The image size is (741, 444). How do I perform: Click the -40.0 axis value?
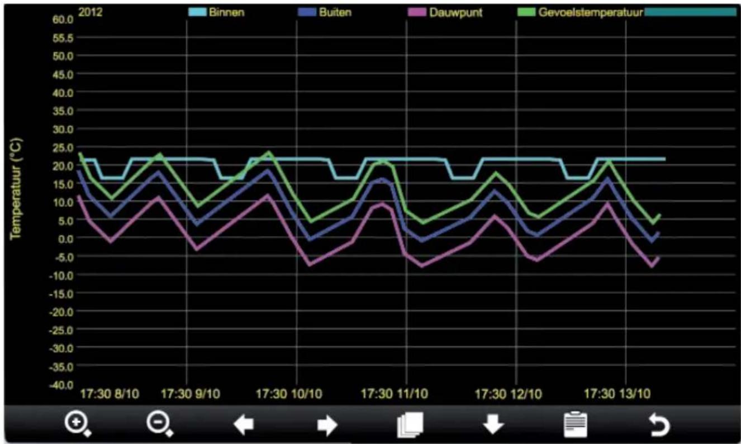[61, 385]
